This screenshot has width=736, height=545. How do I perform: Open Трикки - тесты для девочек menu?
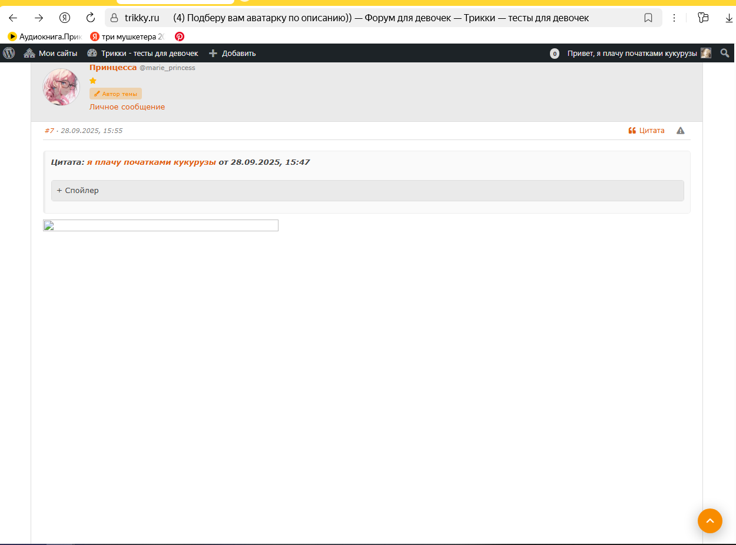(x=142, y=53)
